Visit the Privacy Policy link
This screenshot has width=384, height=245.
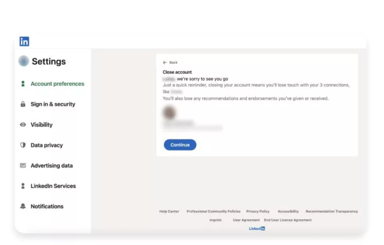[258, 211]
